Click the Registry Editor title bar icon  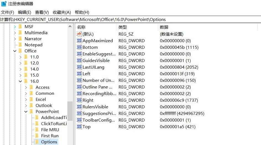tap(4, 4)
